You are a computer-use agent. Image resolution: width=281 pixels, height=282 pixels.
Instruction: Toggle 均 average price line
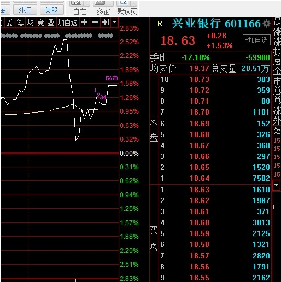click(x=31, y=23)
